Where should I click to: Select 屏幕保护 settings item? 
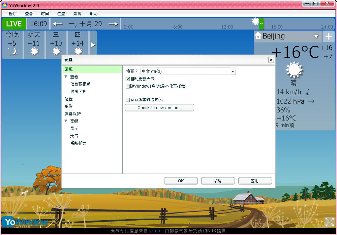73,114
